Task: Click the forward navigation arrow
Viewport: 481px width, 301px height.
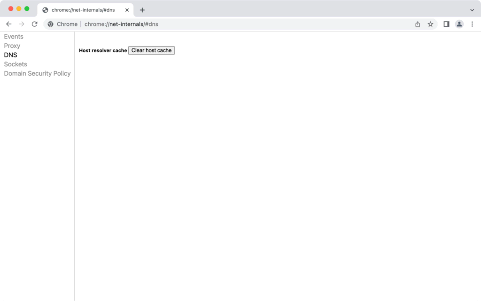Action: [x=22, y=24]
